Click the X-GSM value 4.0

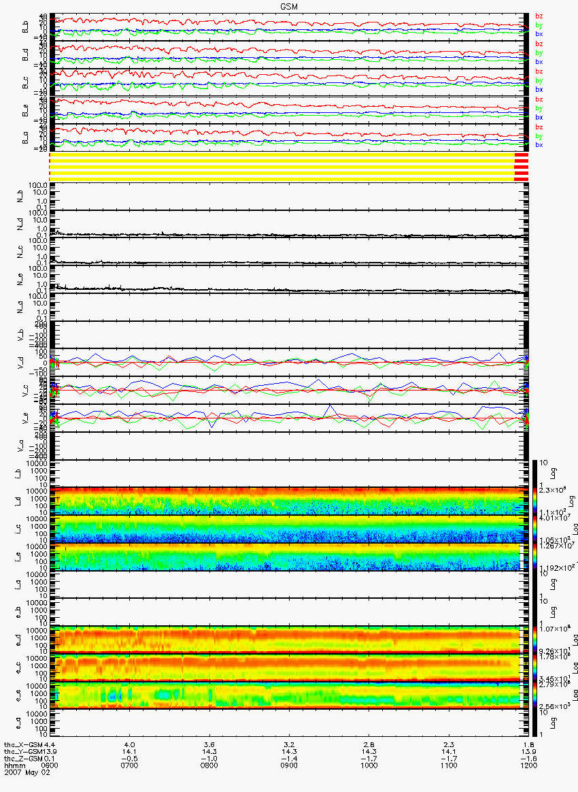point(130,744)
